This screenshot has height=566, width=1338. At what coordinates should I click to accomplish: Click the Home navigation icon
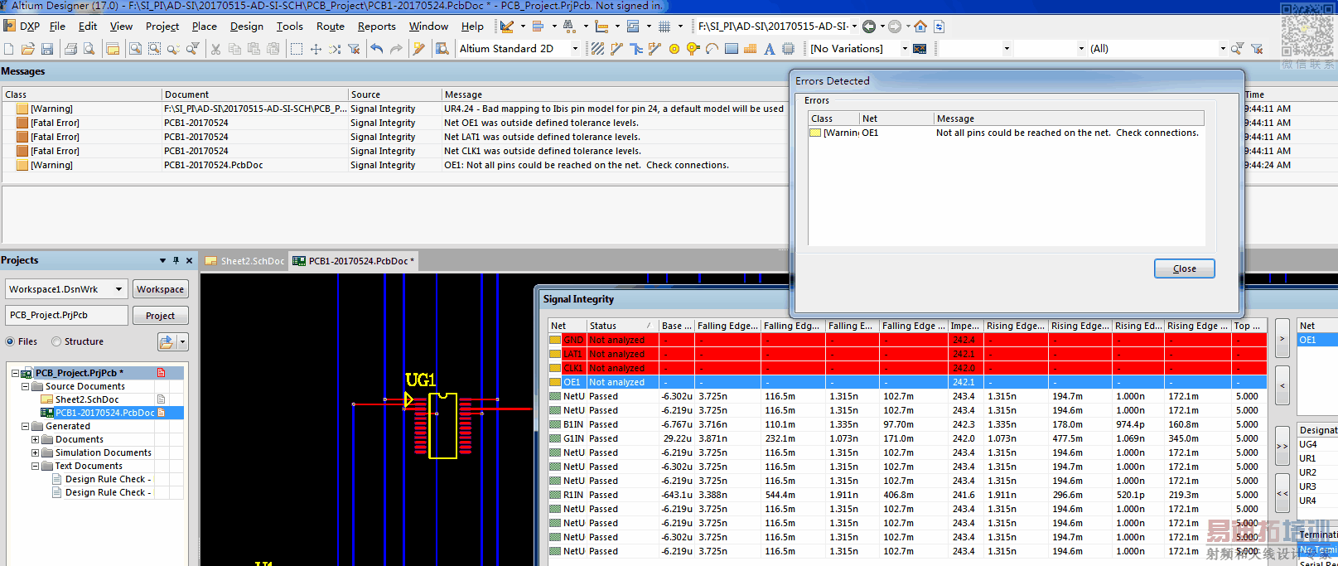pos(920,27)
